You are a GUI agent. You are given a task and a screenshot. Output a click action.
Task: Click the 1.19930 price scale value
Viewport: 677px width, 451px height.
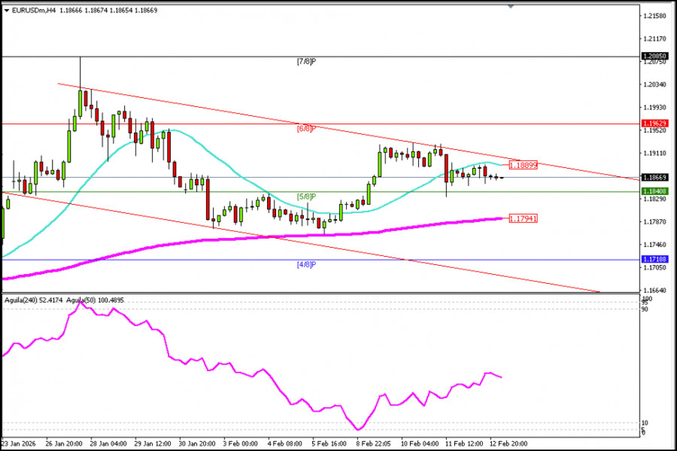(x=655, y=107)
